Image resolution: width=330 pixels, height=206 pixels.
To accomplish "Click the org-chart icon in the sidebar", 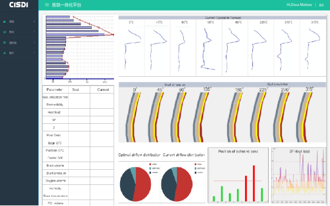I will point(4,53).
